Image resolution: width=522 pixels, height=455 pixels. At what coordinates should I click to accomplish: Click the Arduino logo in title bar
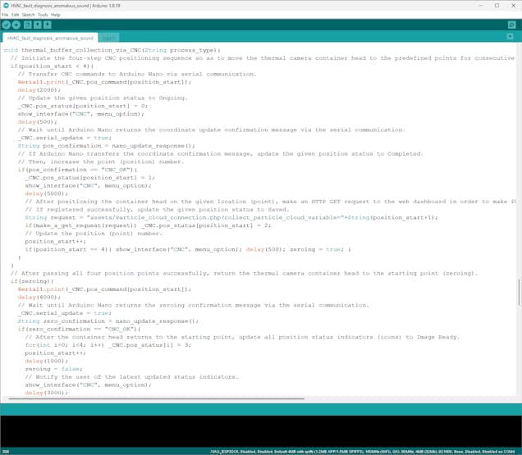6,5
